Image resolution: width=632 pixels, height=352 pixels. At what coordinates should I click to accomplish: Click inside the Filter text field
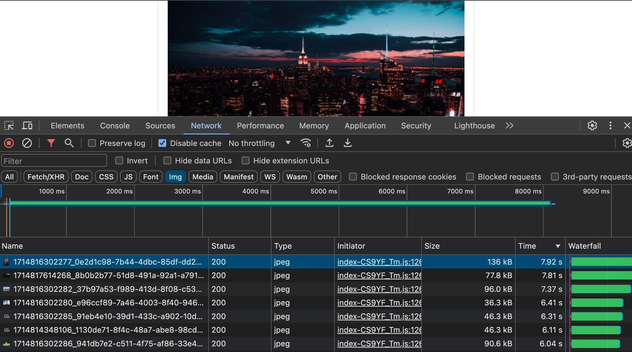[54, 160]
